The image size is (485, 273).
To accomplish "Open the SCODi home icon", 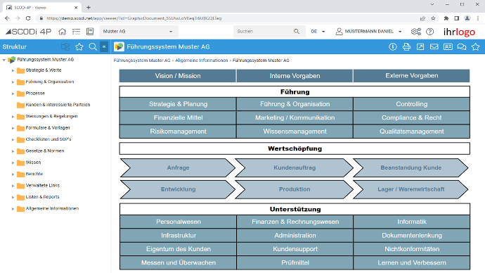I will [62, 31].
